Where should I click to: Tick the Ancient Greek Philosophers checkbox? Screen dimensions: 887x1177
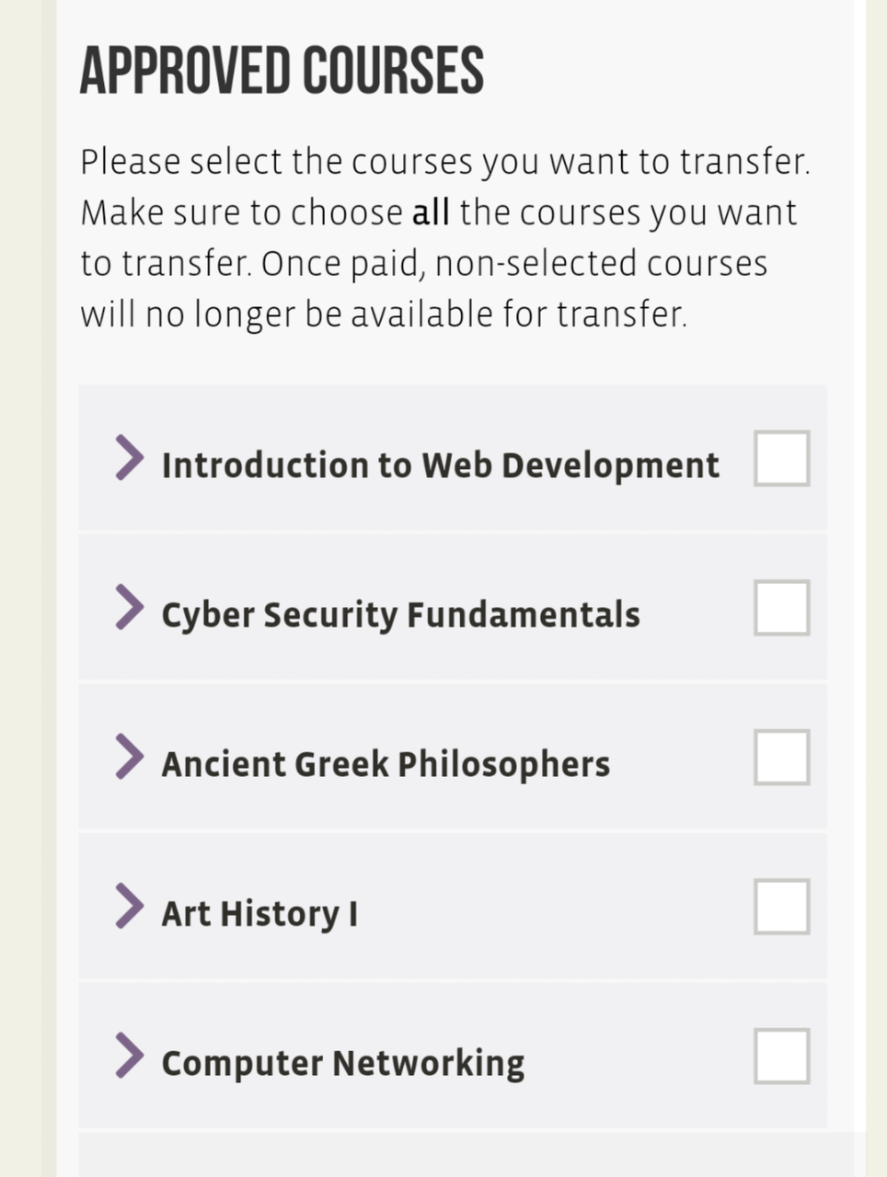[x=782, y=757]
